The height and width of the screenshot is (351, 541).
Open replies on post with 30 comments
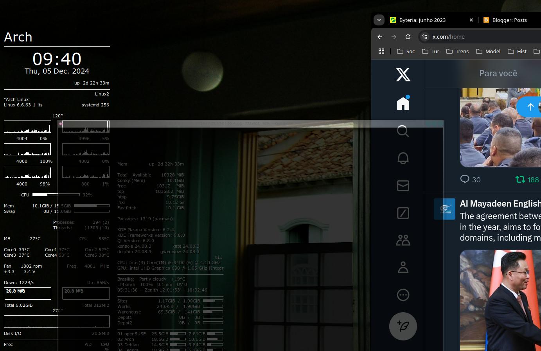point(470,180)
